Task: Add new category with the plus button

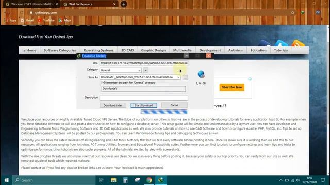Action: click(x=145, y=70)
